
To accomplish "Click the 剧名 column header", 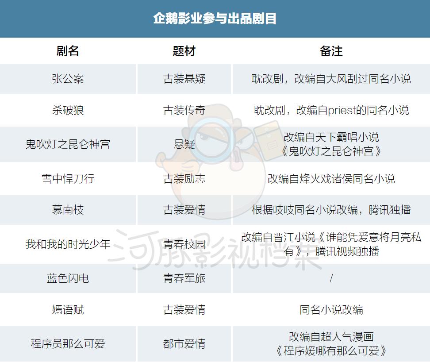I will point(67,51).
